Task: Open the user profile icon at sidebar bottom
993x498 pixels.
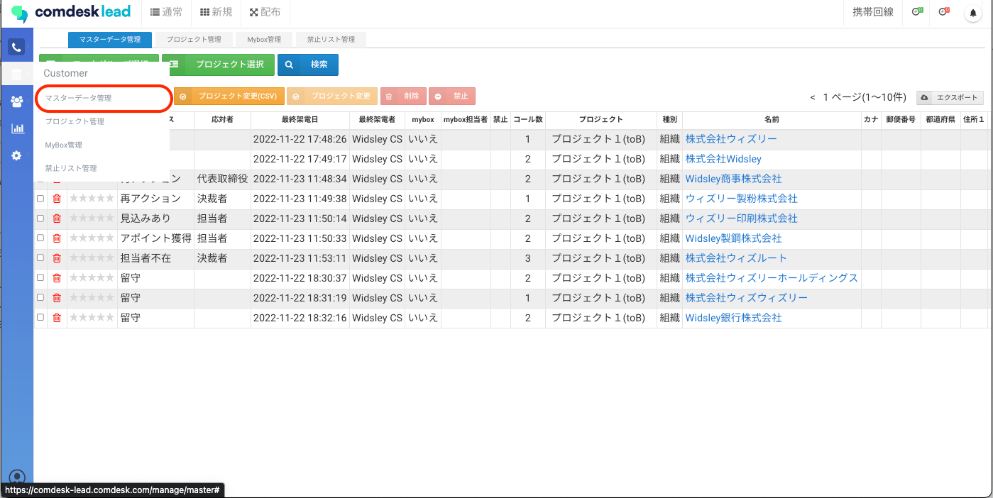Action: [16, 477]
